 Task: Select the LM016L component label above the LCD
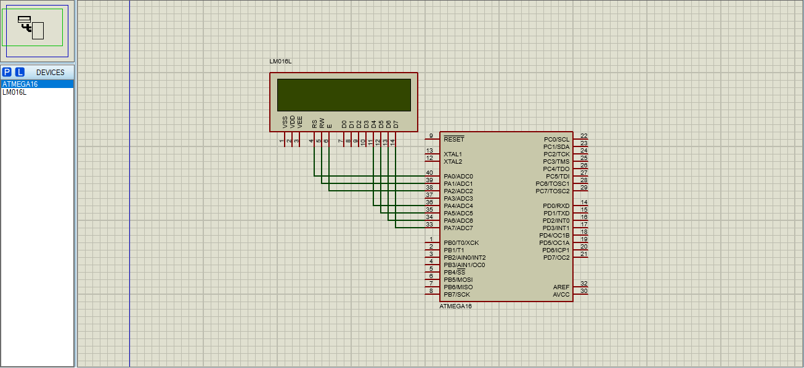280,62
